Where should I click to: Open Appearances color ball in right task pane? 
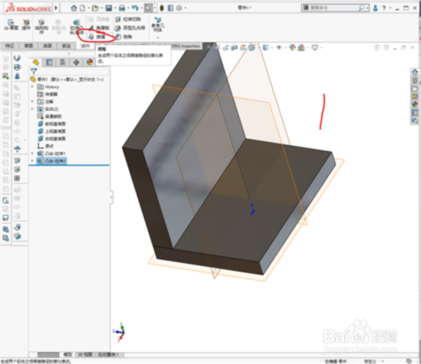(x=415, y=105)
